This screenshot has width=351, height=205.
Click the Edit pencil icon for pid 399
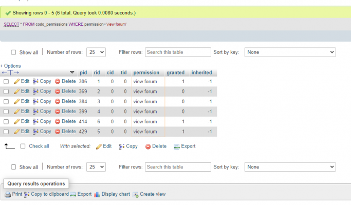pos(16,111)
